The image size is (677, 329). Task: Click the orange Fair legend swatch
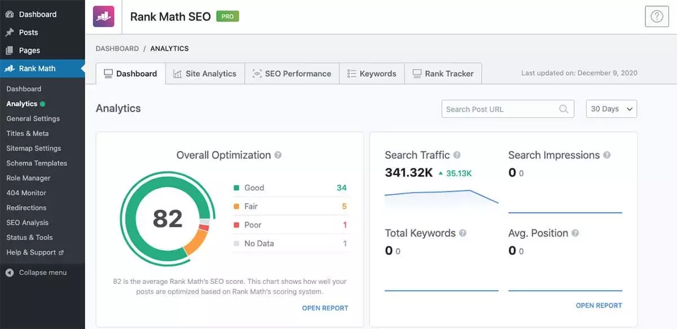236,207
